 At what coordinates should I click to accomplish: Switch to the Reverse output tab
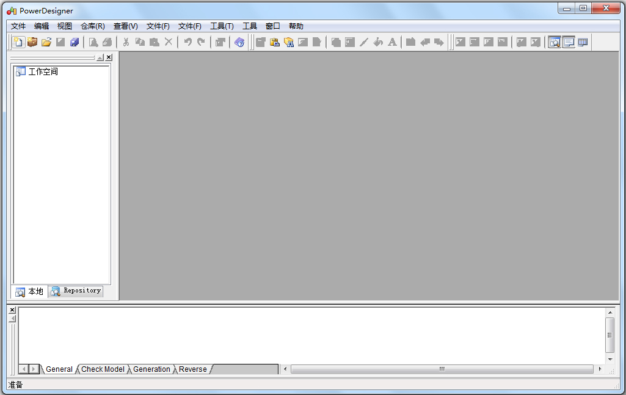(192, 369)
